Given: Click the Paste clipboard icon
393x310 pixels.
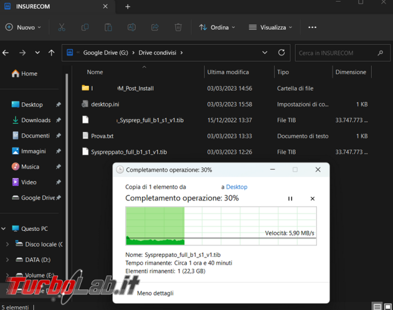Looking at the screenshot, I should click(108, 27).
